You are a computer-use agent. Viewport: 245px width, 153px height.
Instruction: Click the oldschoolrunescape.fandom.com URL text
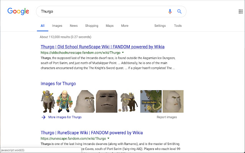pyautogui.click(x=80, y=53)
